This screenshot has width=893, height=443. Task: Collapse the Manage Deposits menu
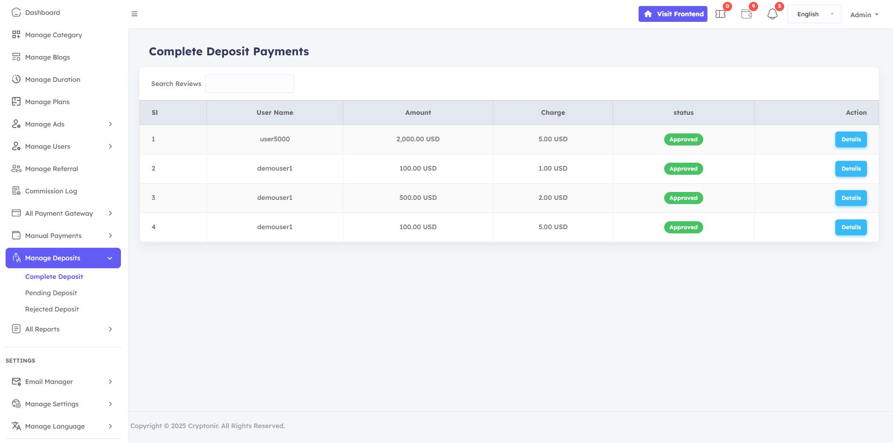[x=110, y=258]
